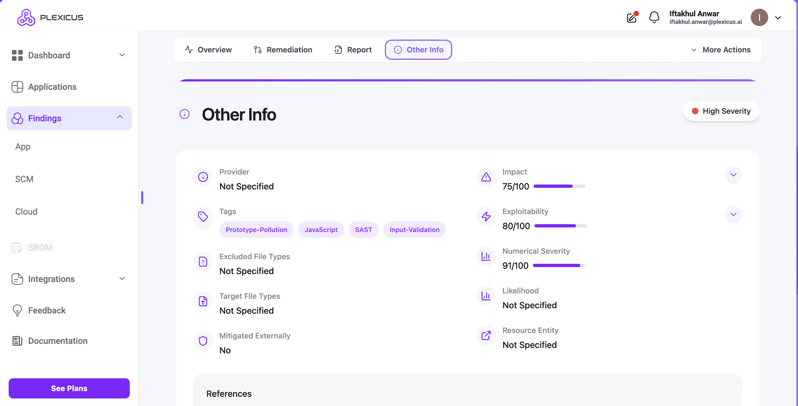
Task: Open the edit note icon with red dot
Action: pos(632,17)
